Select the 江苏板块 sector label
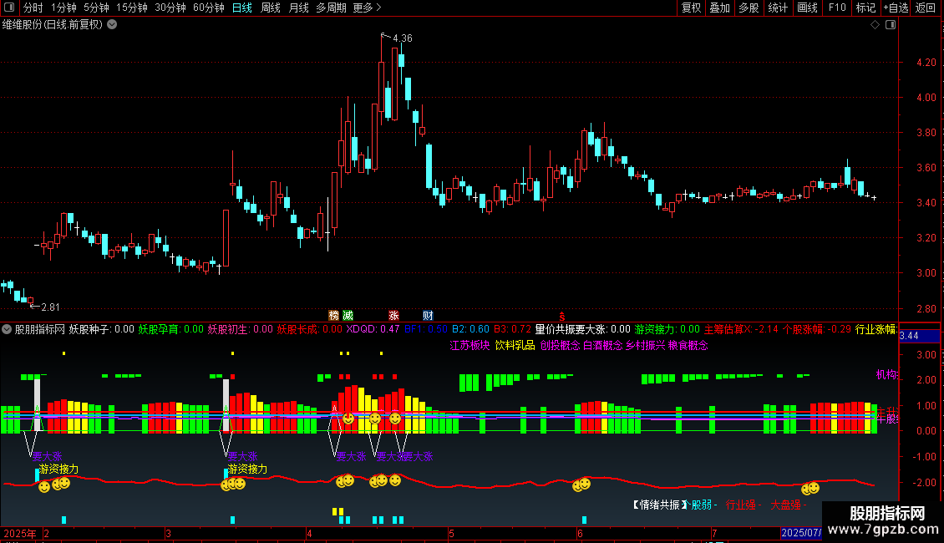The width and height of the screenshot is (944, 543). pos(469,346)
